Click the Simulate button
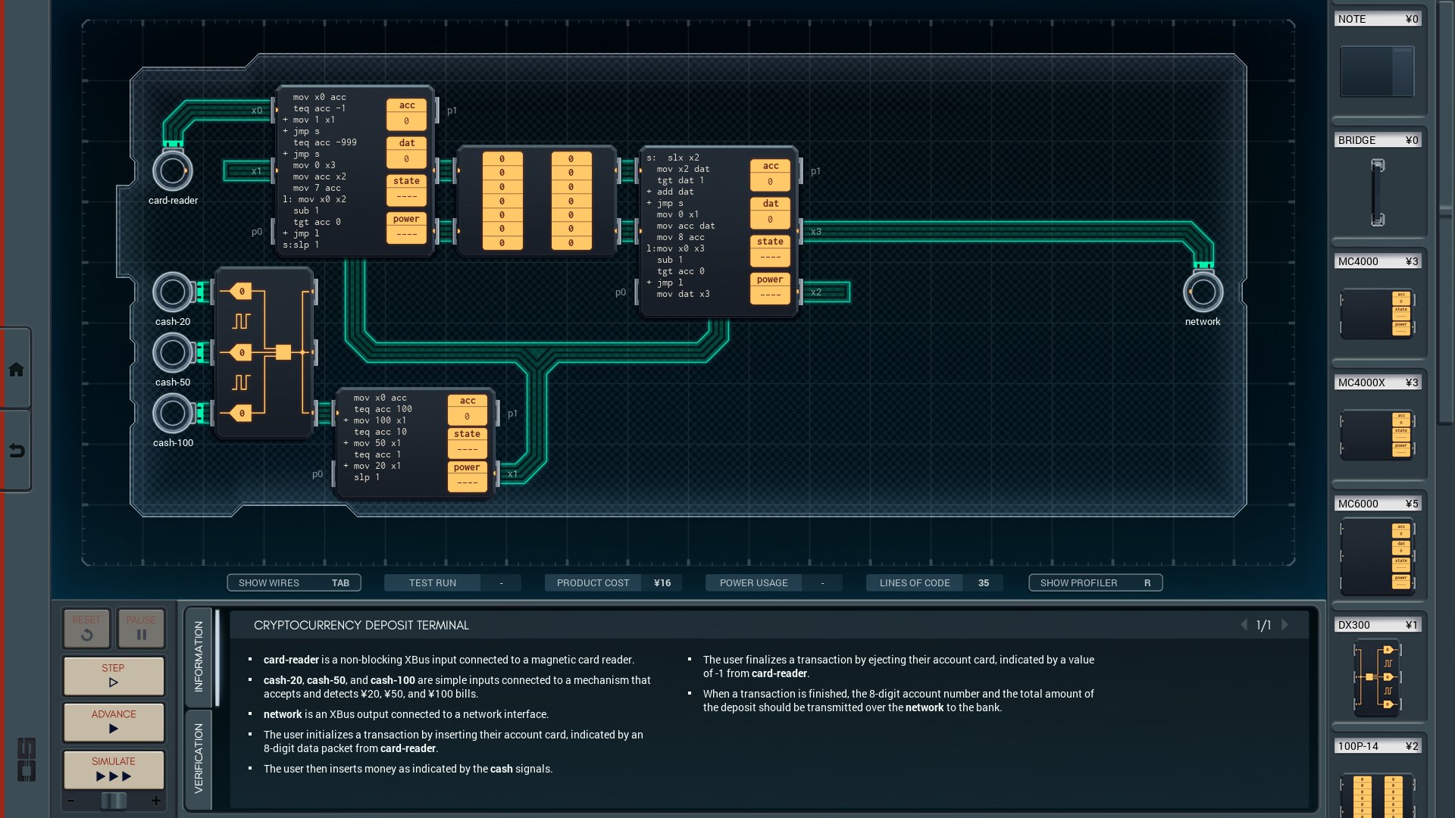The height and width of the screenshot is (818, 1455). tap(114, 769)
